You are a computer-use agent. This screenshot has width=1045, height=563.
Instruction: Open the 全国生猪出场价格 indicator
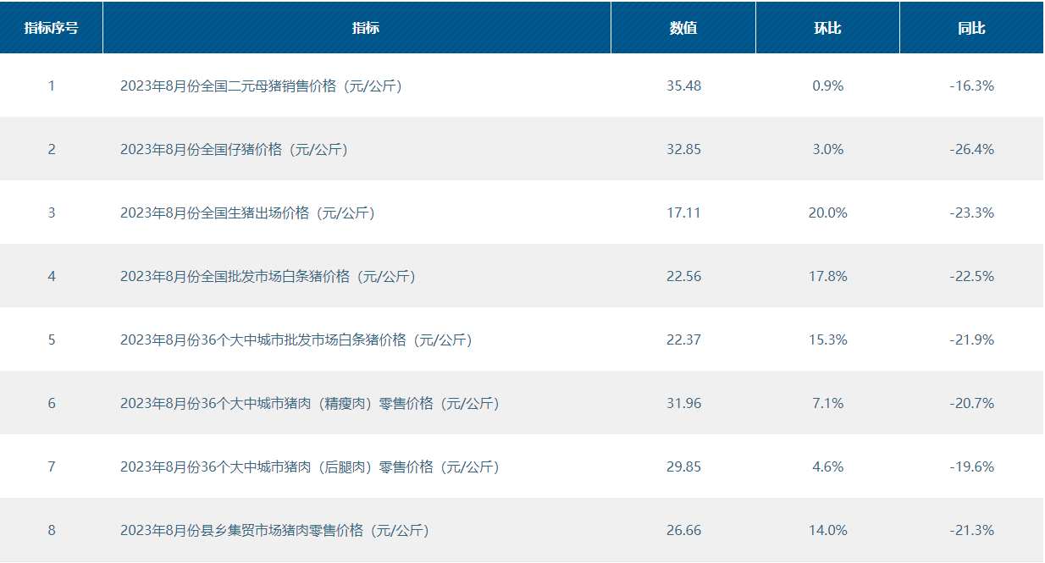(247, 213)
